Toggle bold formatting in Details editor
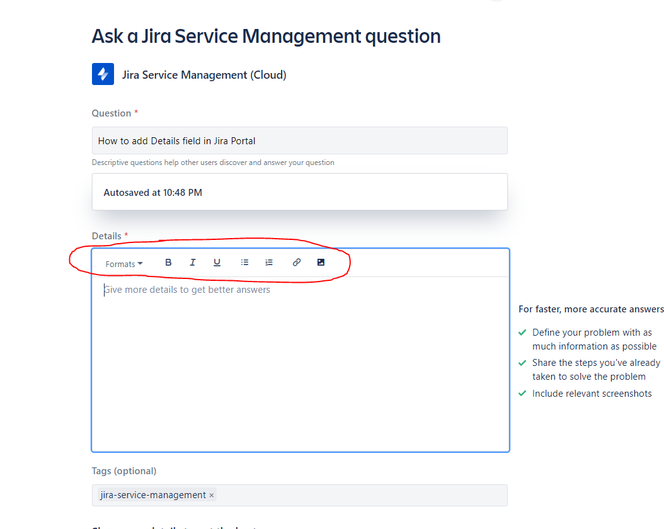Screen dimensions: 664x529 pos(168,263)
